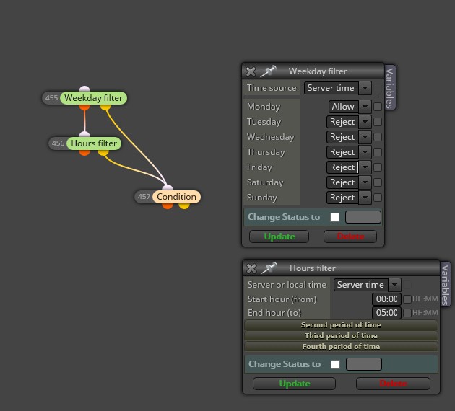The height and width of the screenshot is (411, 455).
Task: Click yellow output dot of Weekday filter node
Action: (x=105, y=107)
